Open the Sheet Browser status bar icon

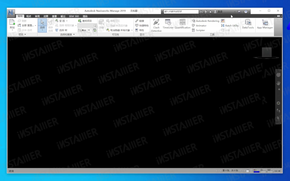[248, 171]
